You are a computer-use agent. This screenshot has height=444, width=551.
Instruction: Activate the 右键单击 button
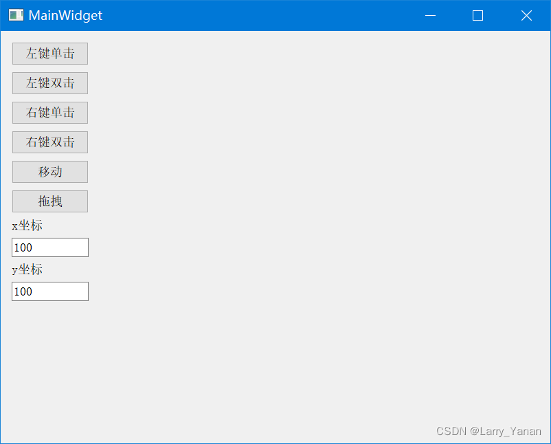pyautogui.click(x=50, y=113)
